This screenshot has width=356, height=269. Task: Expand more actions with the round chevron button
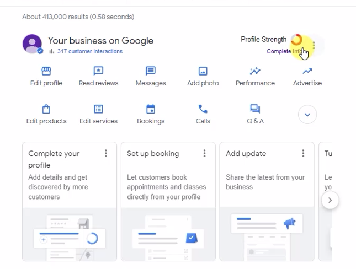coord(307,115)
